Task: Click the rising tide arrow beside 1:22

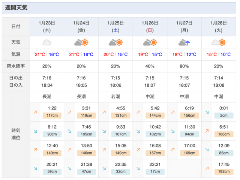Action: tap(35, 112)
